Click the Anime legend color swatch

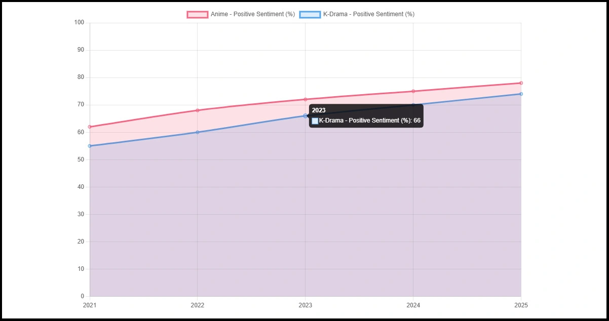(x=197, y=14)
